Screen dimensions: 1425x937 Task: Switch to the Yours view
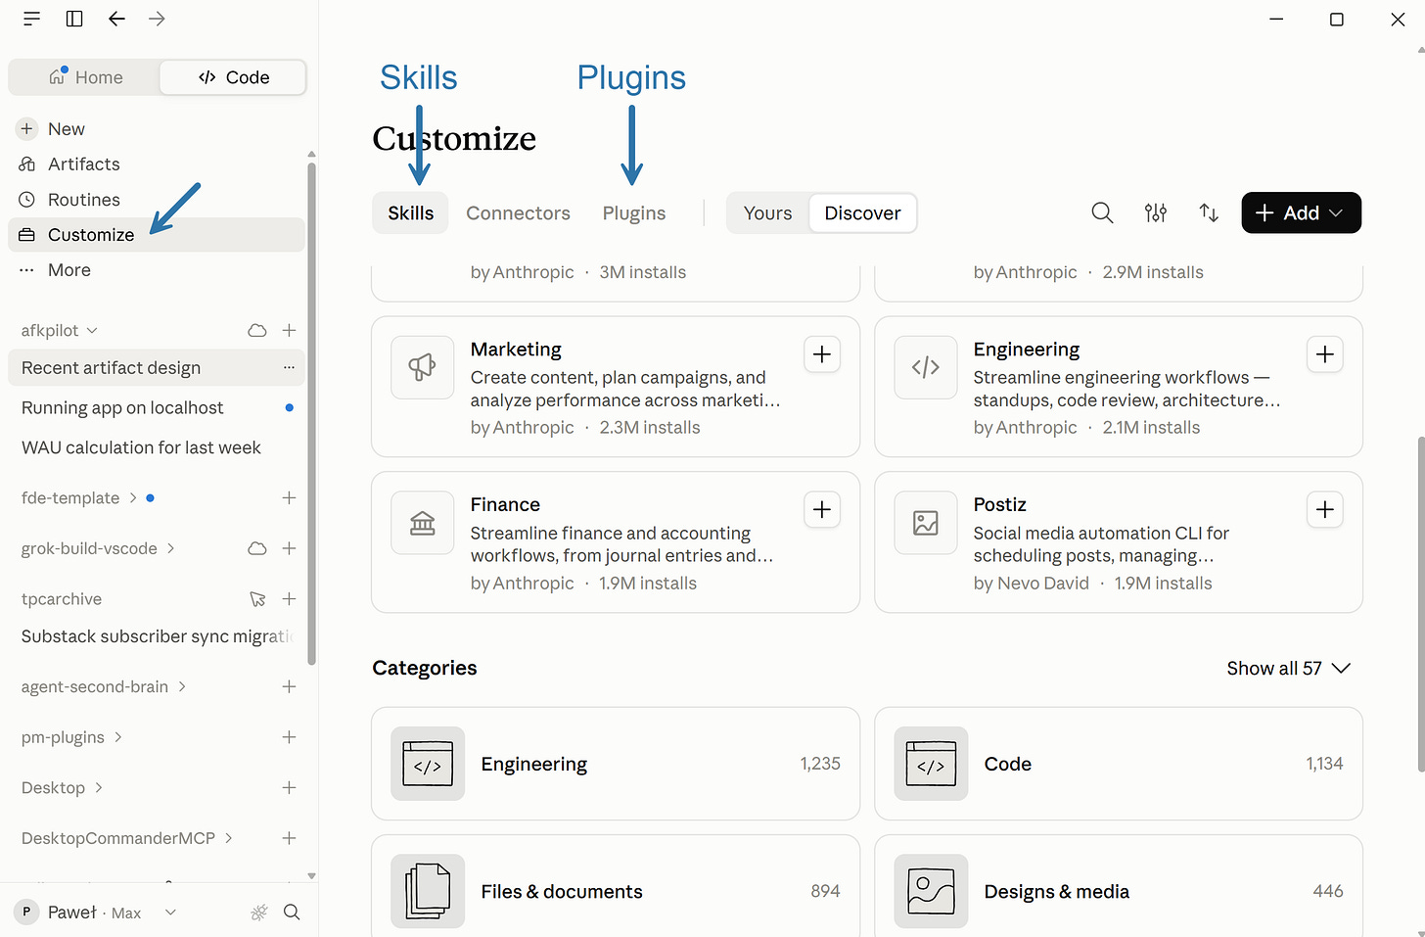[767, 213]
